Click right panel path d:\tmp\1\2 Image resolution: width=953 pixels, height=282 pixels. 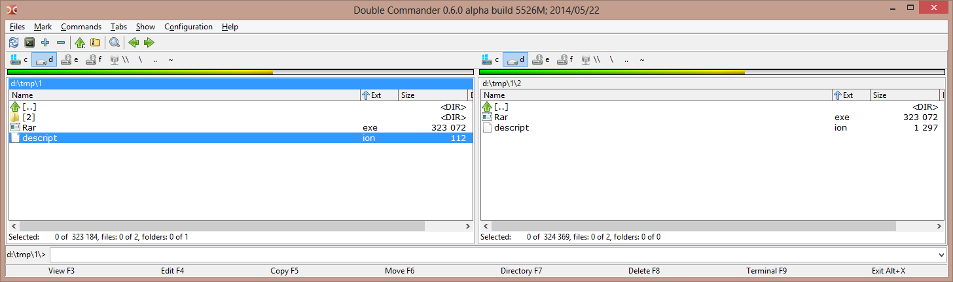pyautogui.click(x=712, y=84)
